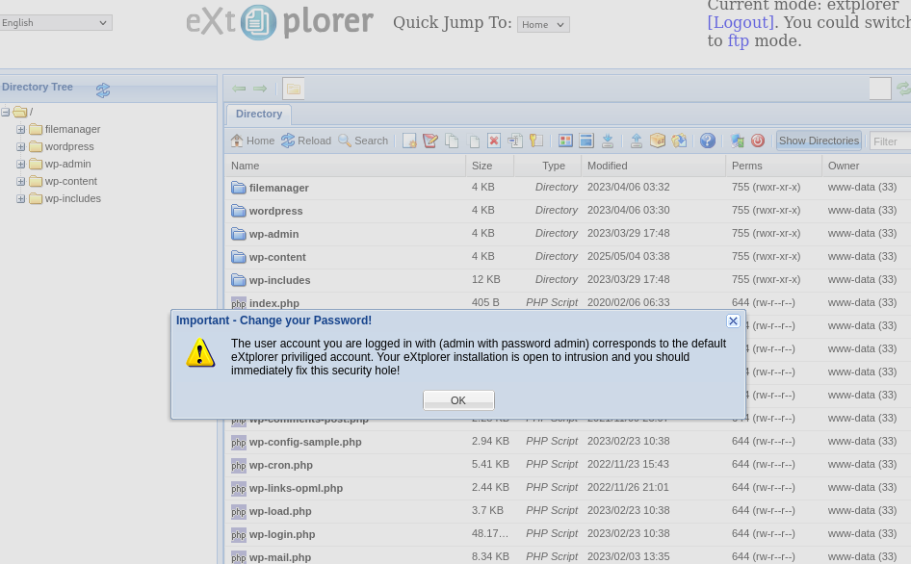Open Search in the toolbar
Image resolution: width=911 pixels, height=564 pixels.
tap(363, 141)
